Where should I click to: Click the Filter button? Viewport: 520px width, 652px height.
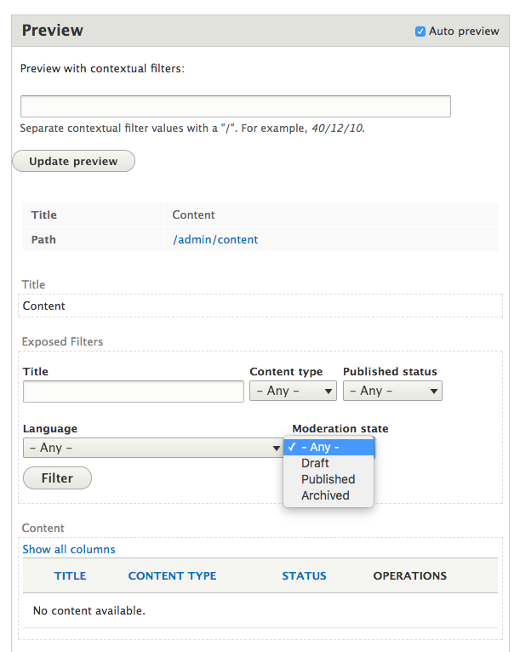(57, 478)
